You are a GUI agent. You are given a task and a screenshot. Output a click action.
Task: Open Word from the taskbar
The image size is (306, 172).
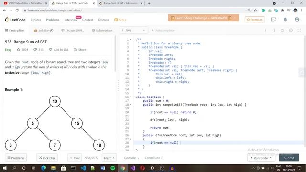tap(103, 168)
